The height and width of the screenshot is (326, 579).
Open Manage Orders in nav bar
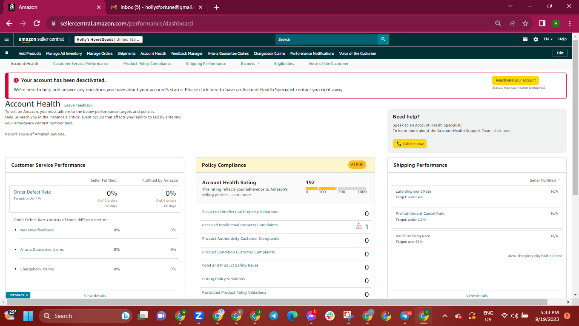pos(100,53)
